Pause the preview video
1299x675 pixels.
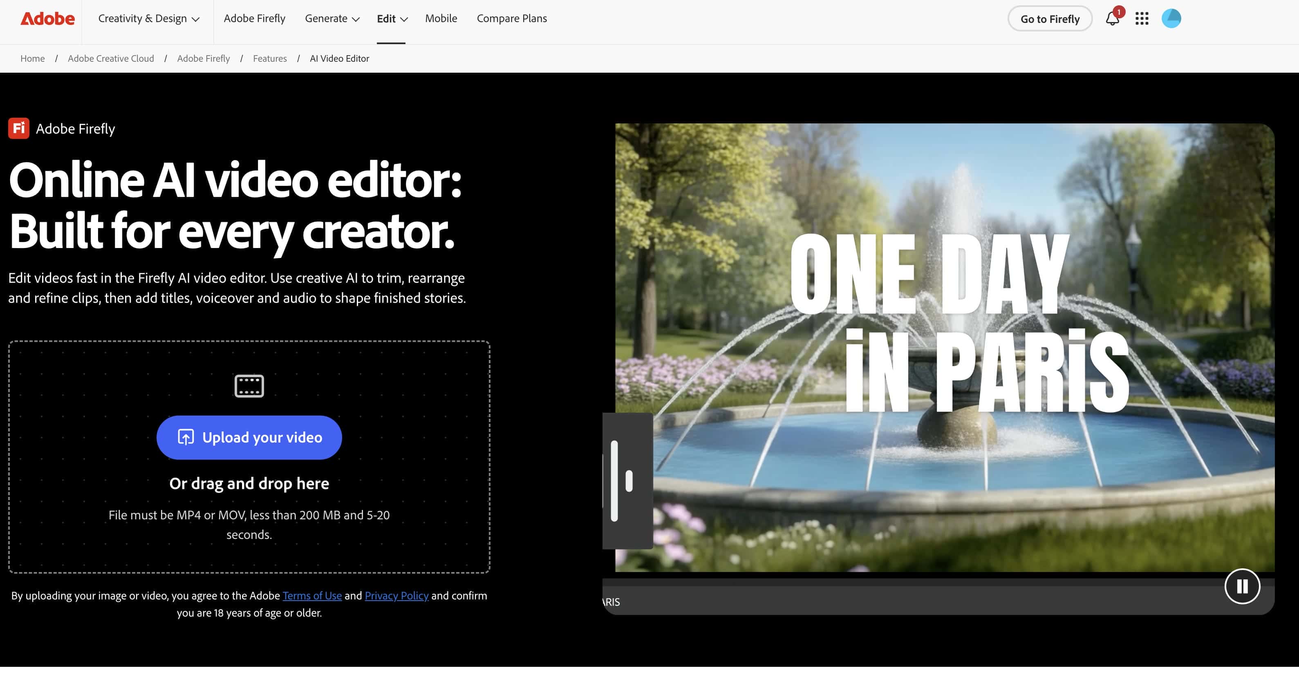tap(1242, 586)
